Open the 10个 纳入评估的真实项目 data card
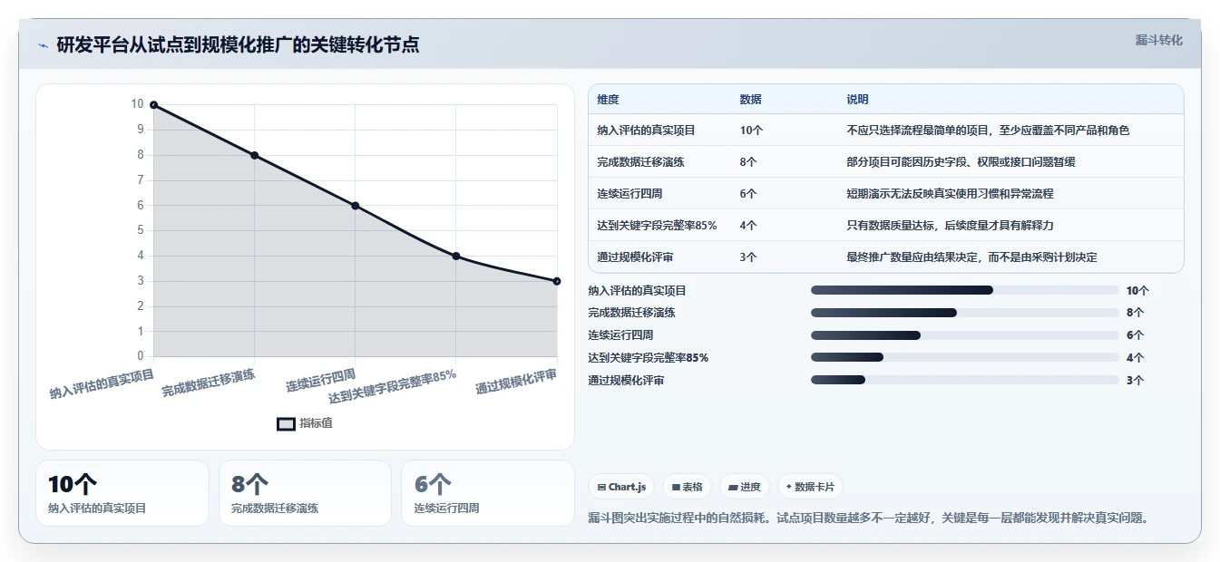Viewport: 1220px width, 562px height. [x=122, y=493]
